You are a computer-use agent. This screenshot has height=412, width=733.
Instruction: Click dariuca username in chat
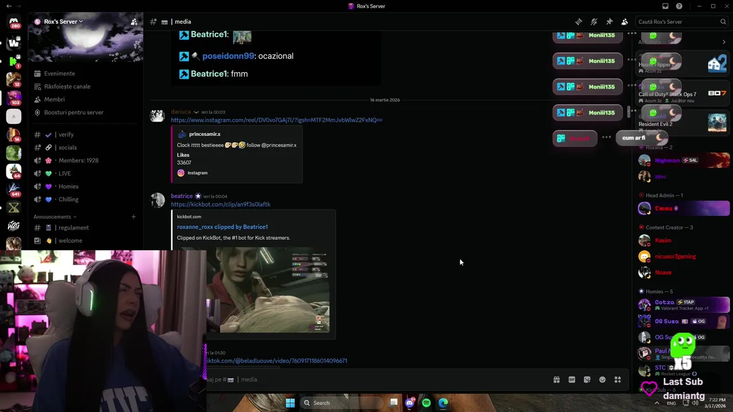coord(181,112)
